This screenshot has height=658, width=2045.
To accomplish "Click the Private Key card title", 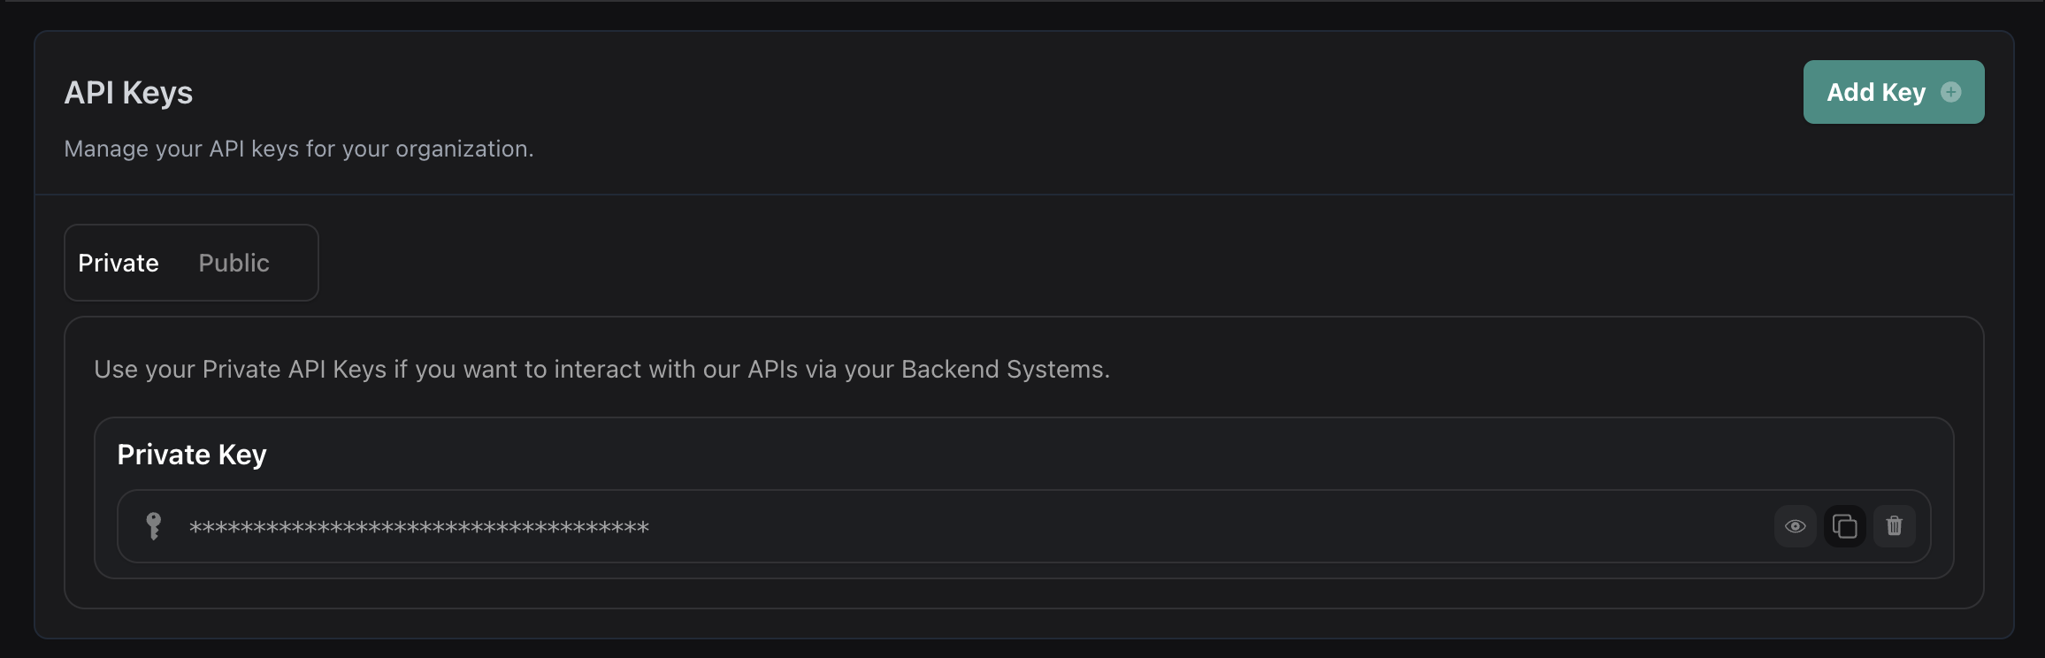I will pyautogui.click(x=192, y=455).
